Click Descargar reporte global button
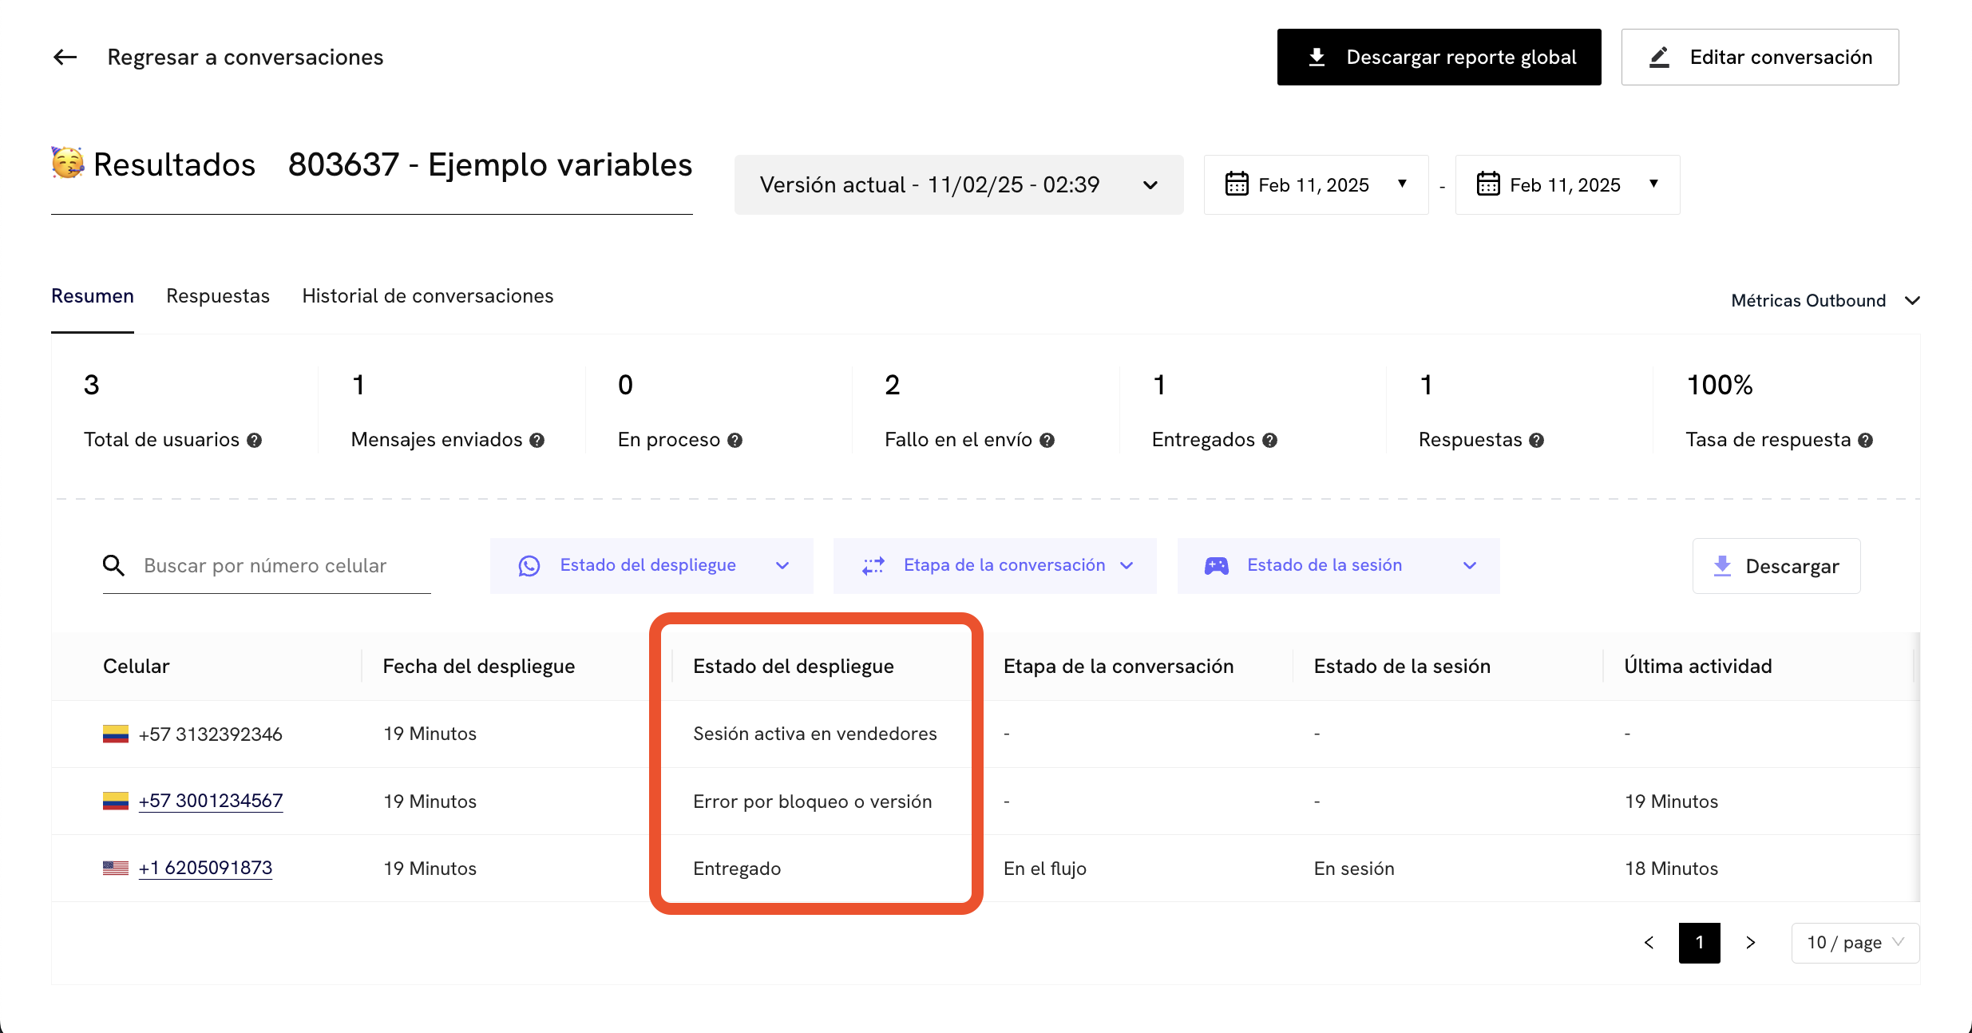This screenshot has height=1033, width=1972. pos(1439,57)
